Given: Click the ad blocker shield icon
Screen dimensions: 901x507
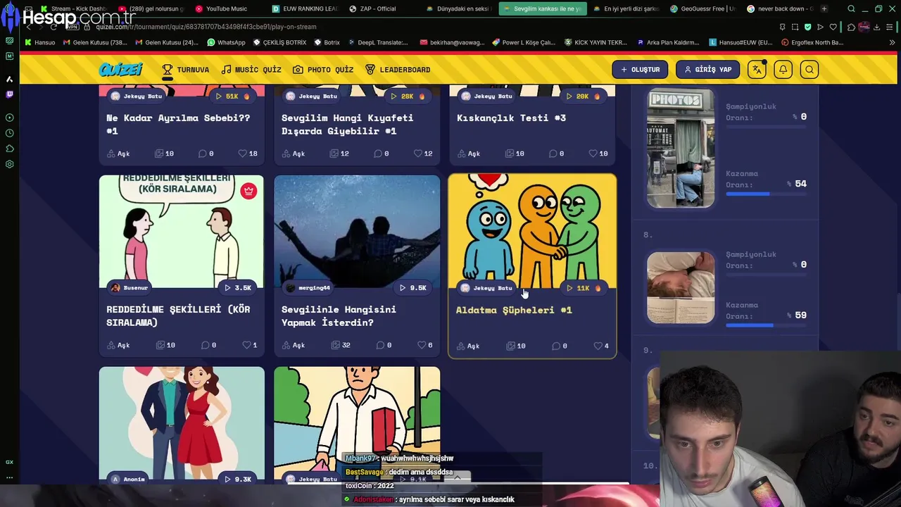Looking at the screenshot, I should [x=807, y=27].
